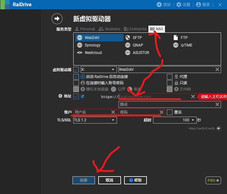Toggle the file lock (文件锁) checkbox
This screenshot has width=227, height=194.
click(170, 89)
